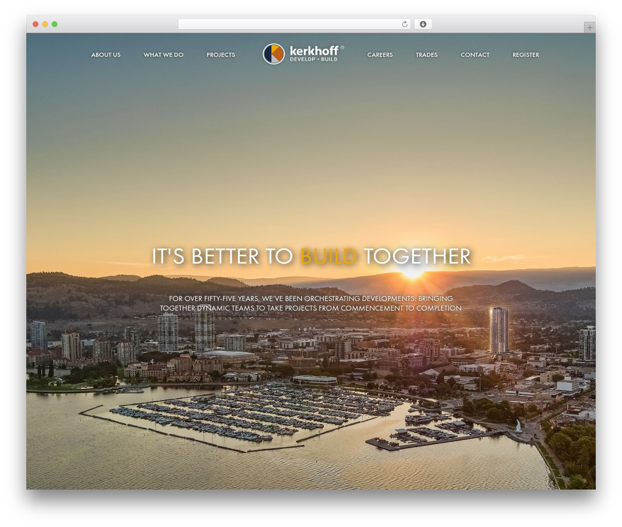Go to the Projects section

pyautogui.click(x=221, y=55)
